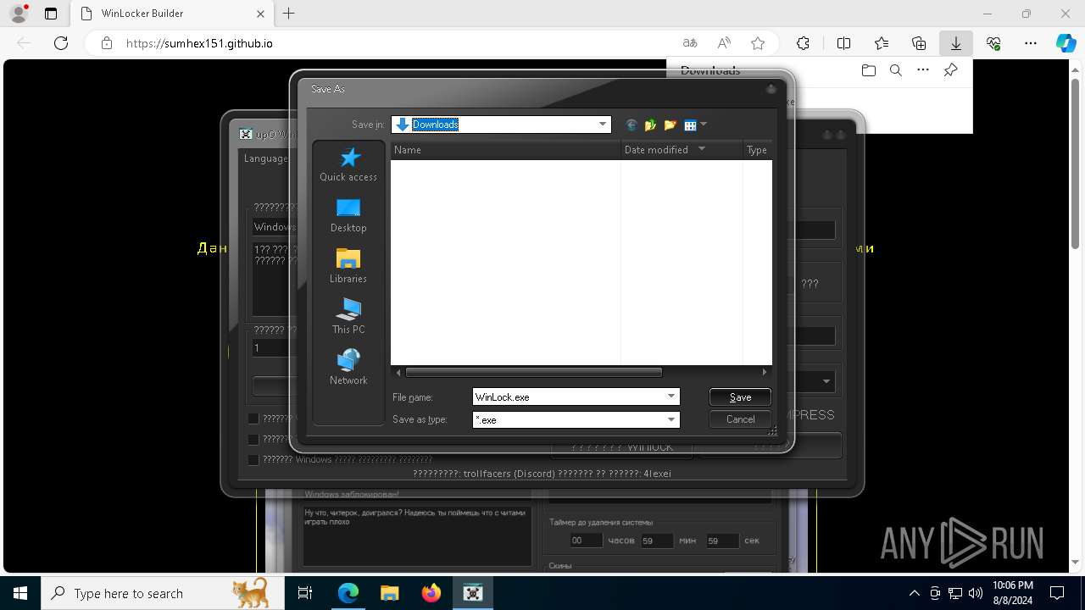The height and width of the screenshot is (610, 1085).
Task: Pin the Edge Downloads panel
Action: click(950, 70)
